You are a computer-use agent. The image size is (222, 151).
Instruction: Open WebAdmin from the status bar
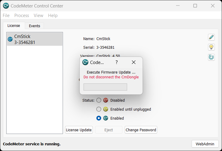[x=205, y=144]
